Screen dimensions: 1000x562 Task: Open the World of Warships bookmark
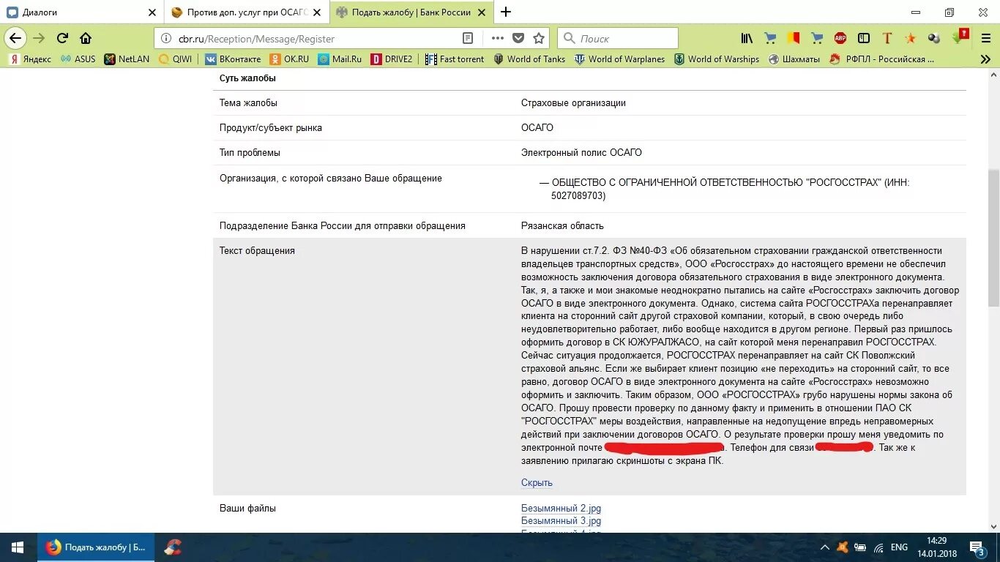point(717,59)
